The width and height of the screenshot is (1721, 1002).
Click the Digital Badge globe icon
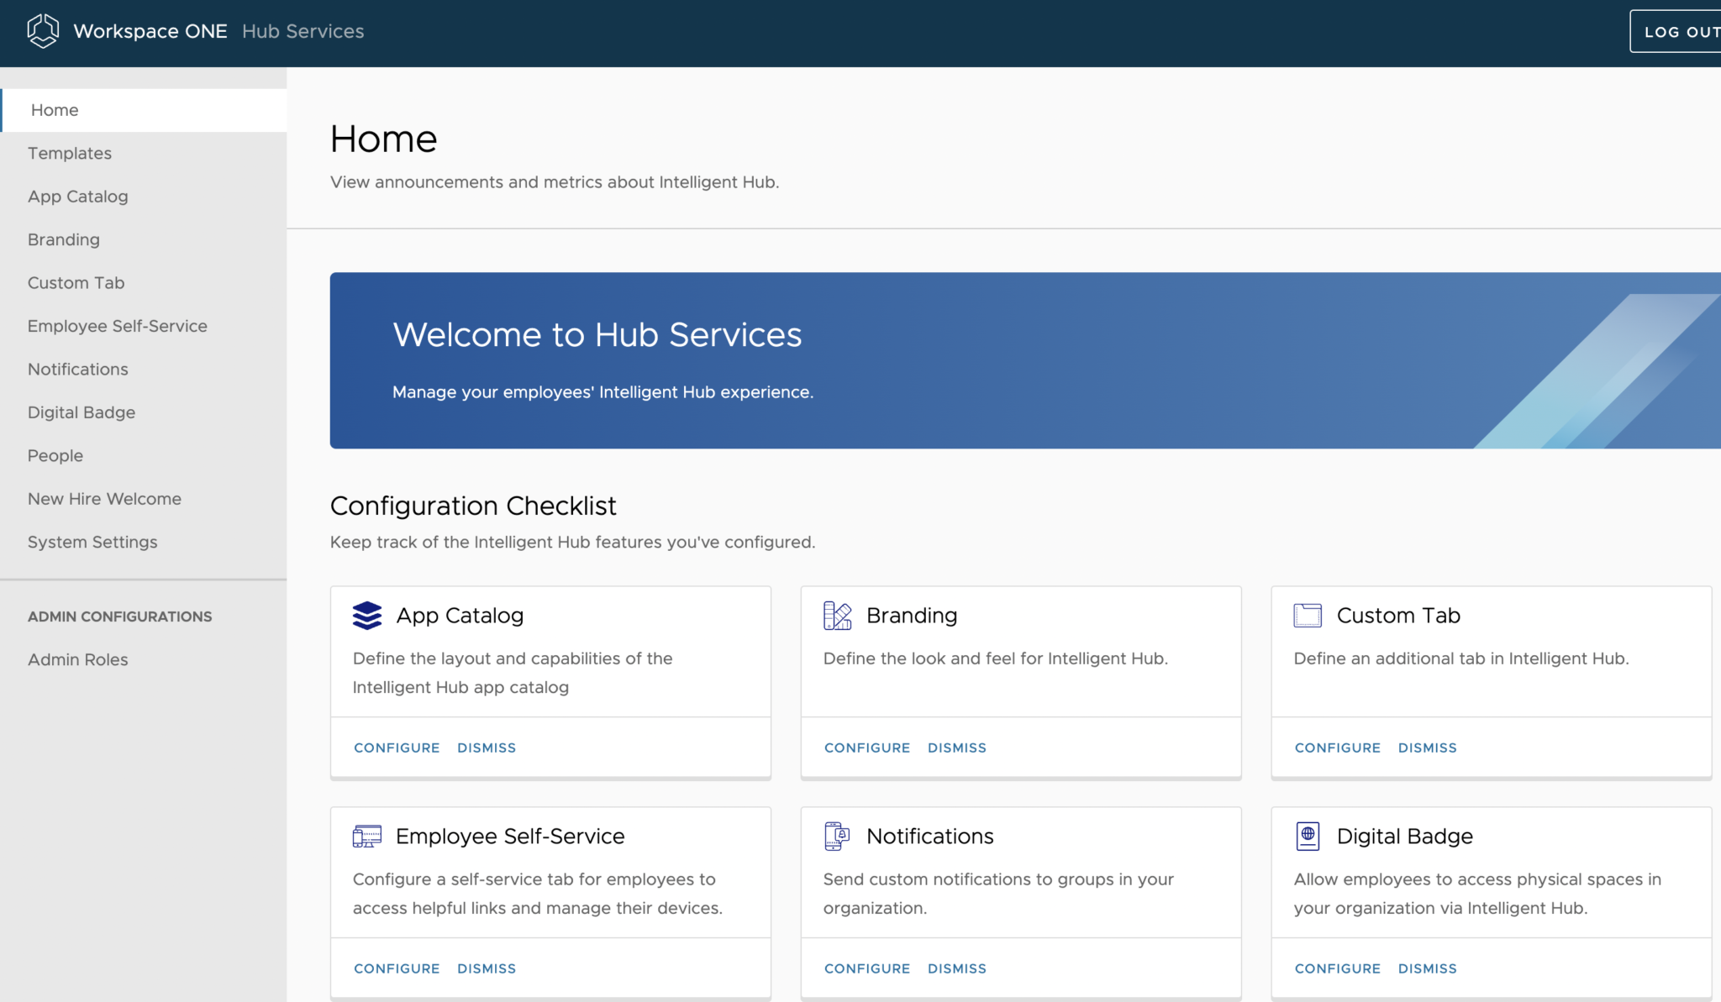1308,836
